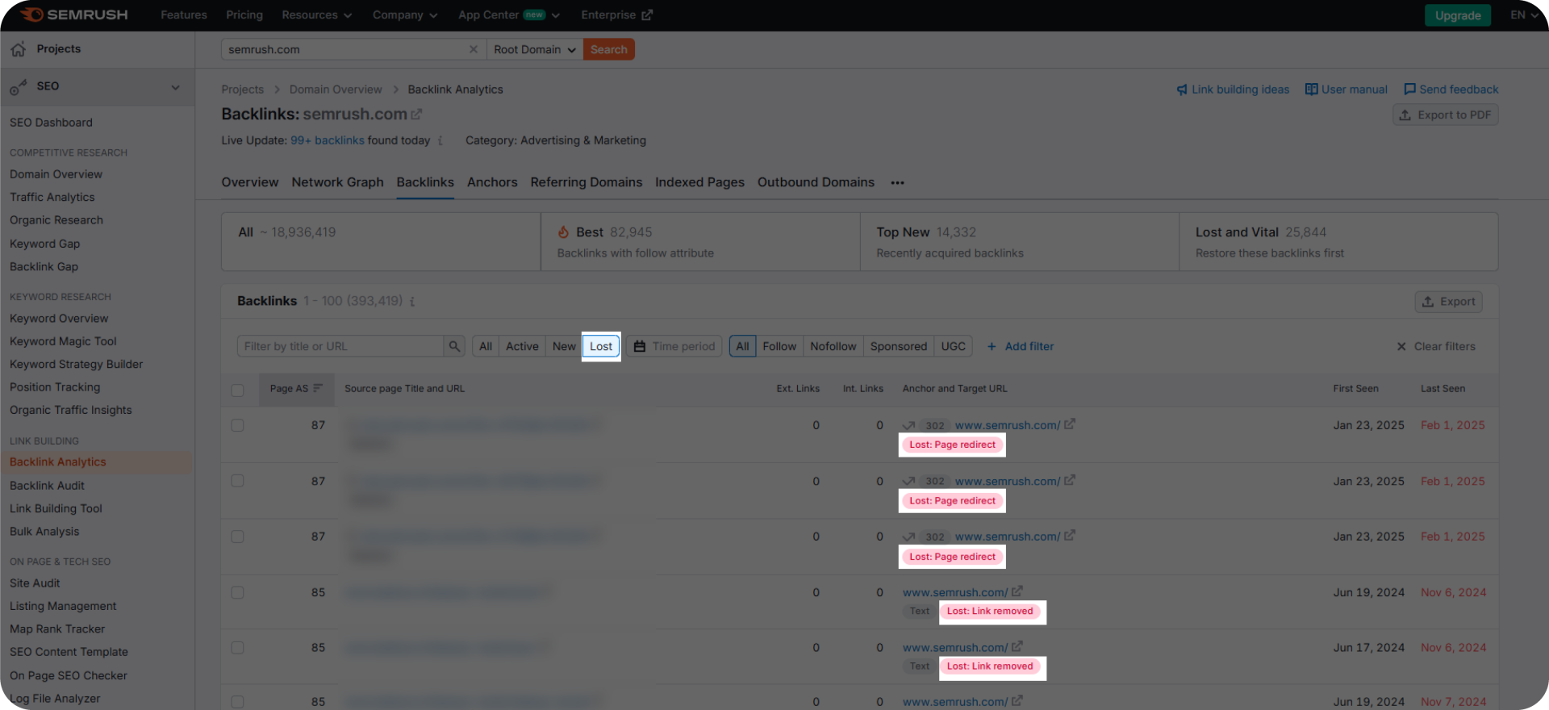
Task: Expand the Company menu
Action: point(404,15)
